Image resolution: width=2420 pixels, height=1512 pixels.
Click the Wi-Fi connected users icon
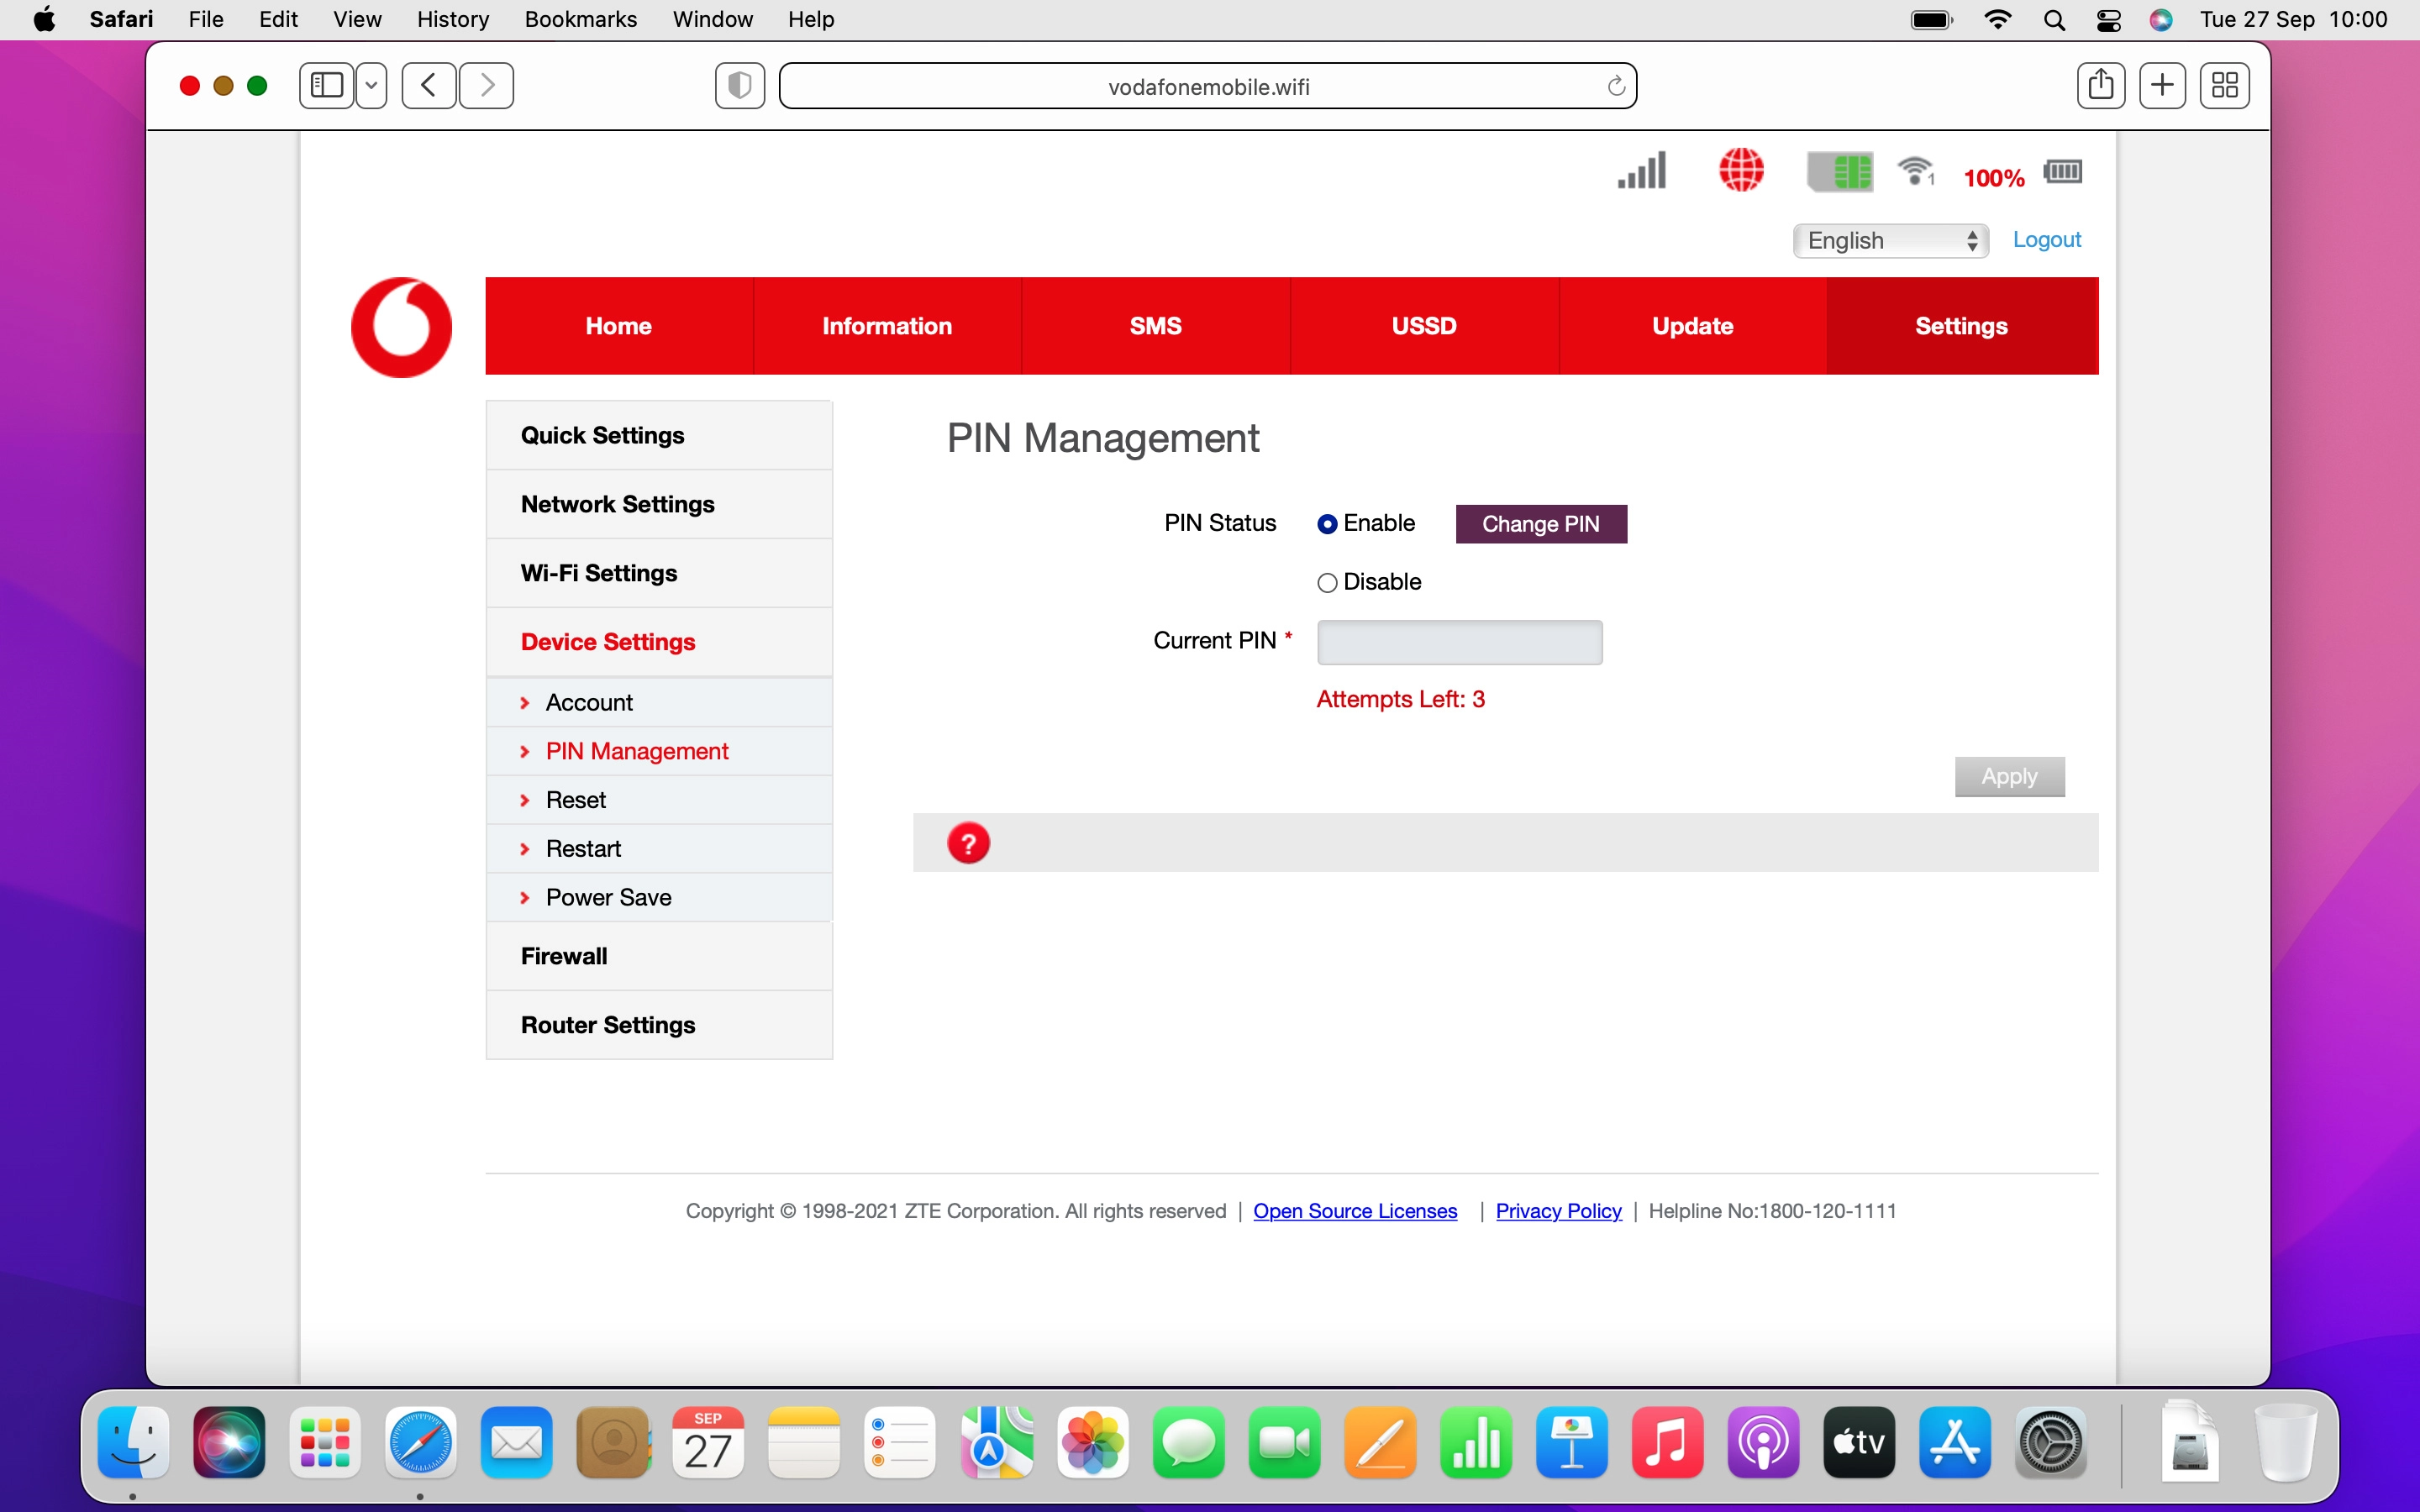click(1916, 172)
